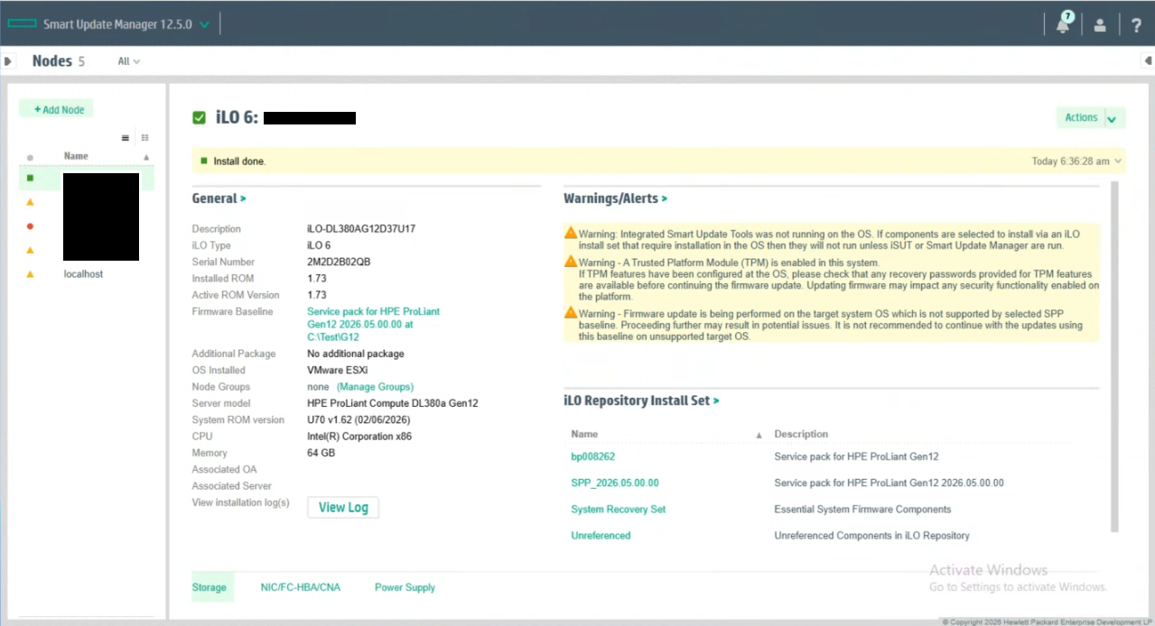Click the Memory 64 GB value
The width and height of the screenshot is (1155, 626).
321,453
